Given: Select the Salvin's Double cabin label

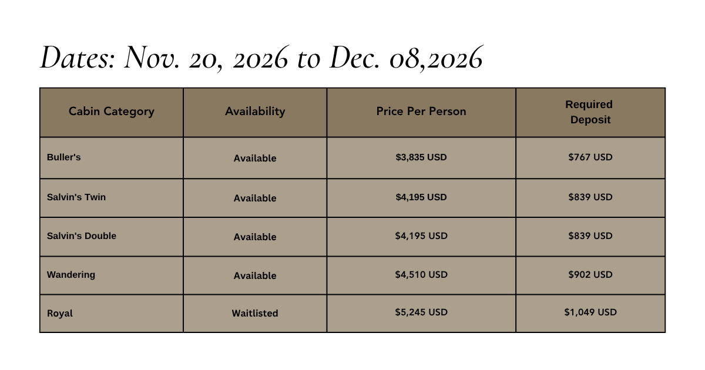Looking at the screenshot, I should click(x=82, y=236).
